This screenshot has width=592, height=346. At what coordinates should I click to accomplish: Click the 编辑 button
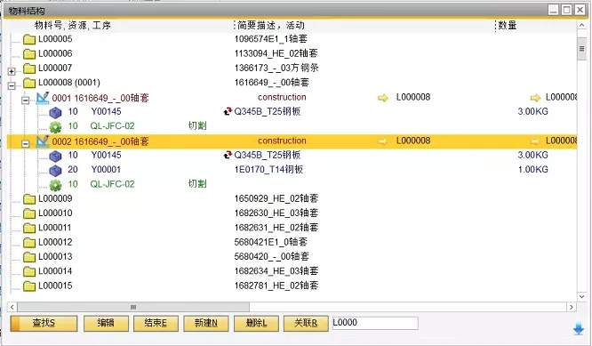(106, 324)
